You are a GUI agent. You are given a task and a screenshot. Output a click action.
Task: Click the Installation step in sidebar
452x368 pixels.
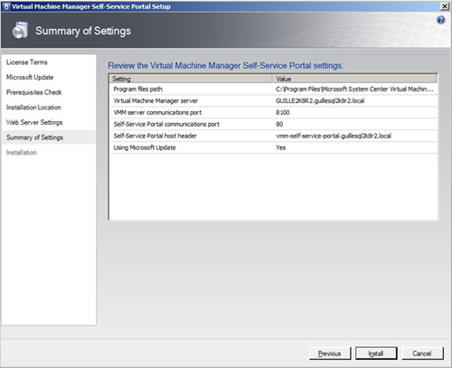point(22,153)
